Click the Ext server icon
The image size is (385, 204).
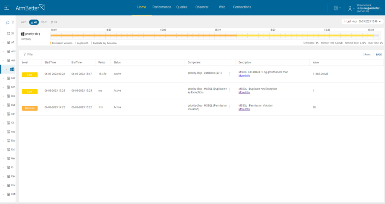tap(8, 150)
